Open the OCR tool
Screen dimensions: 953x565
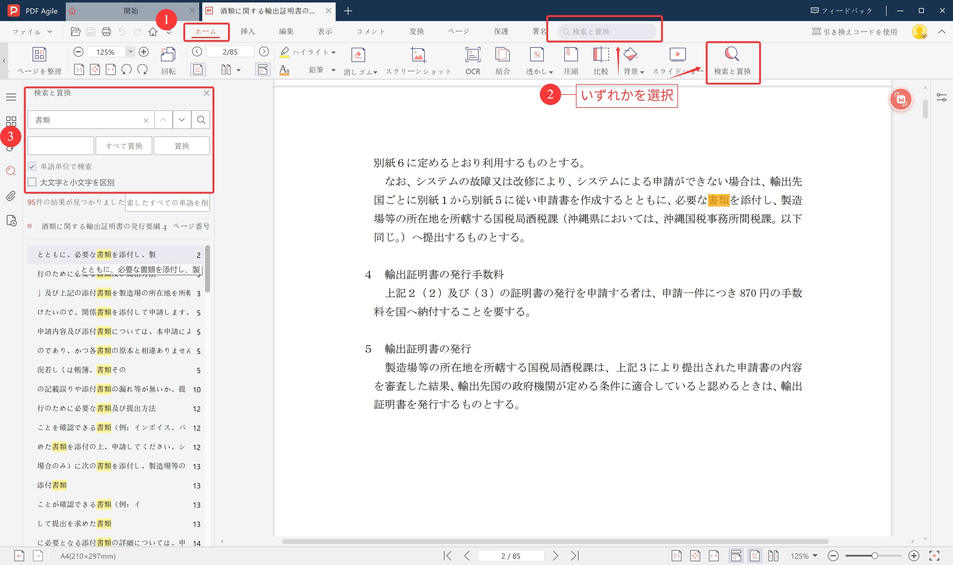(472, 60)
